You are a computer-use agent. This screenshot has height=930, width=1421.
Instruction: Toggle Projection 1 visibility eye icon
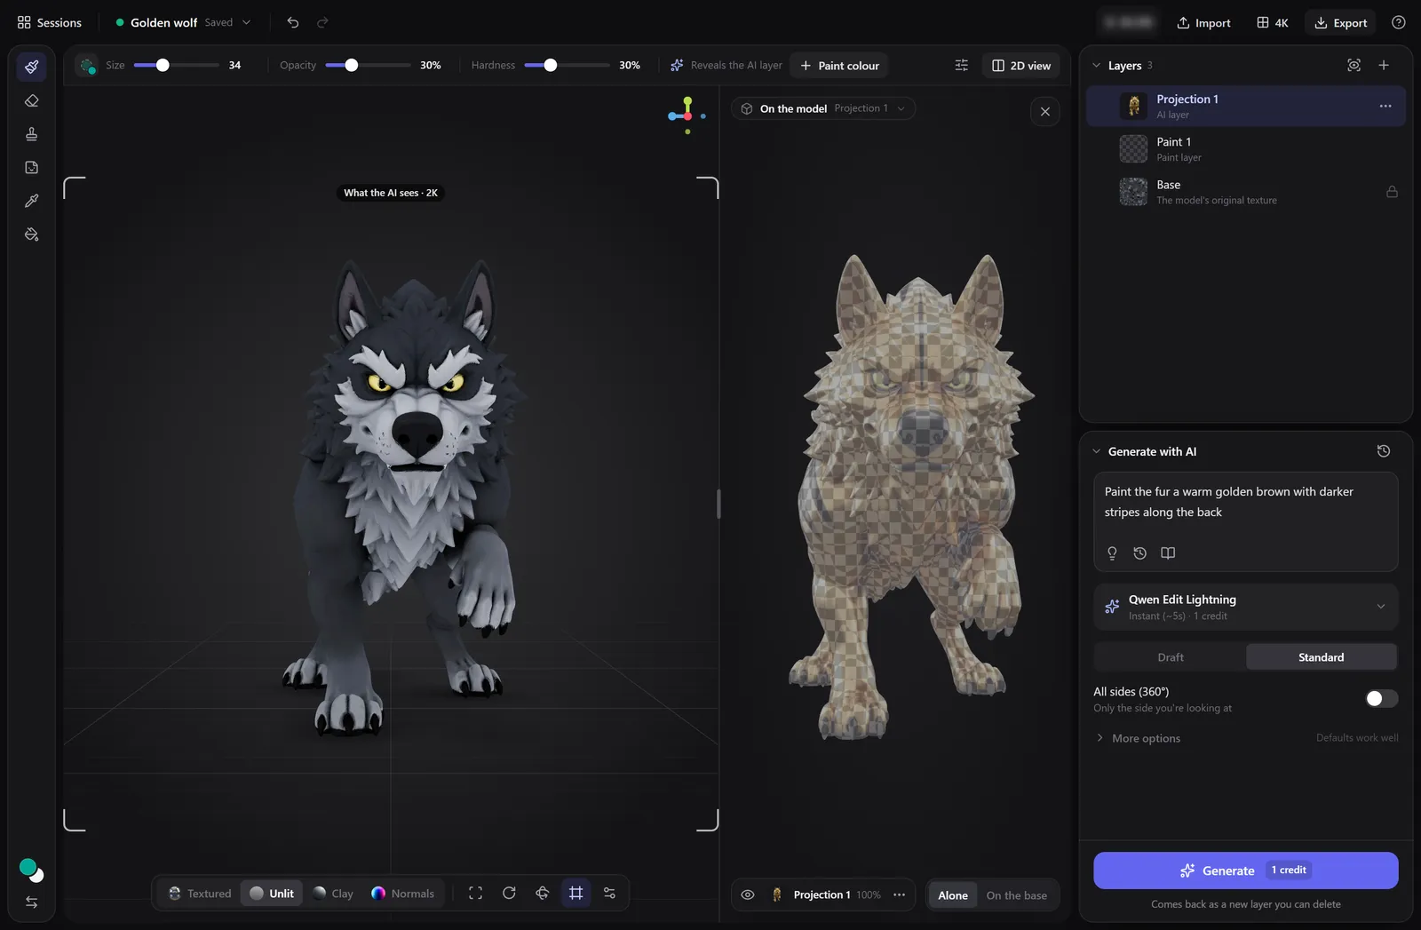click(x=748, y=895)
